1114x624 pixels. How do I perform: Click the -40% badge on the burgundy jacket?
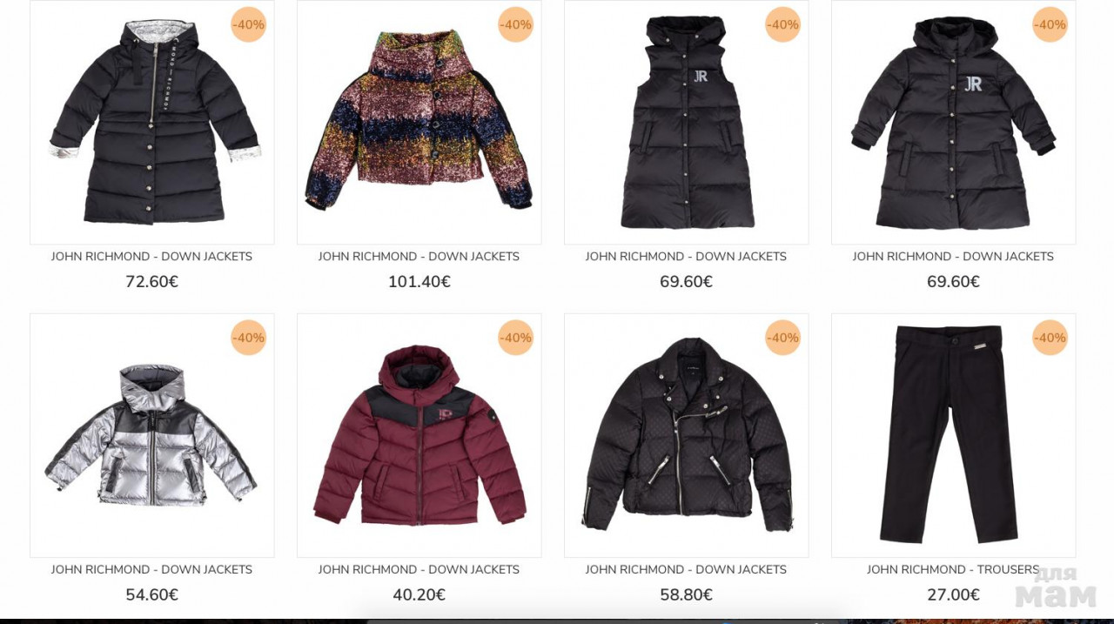pyautogui.click(x=515, y=338)
